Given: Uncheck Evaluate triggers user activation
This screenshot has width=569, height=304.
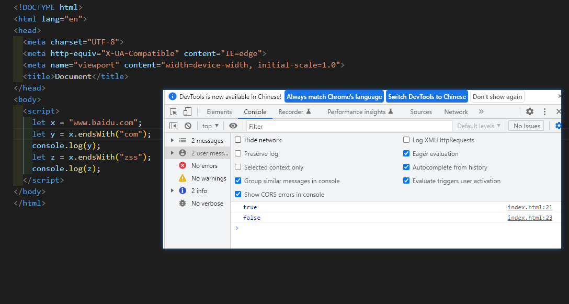Looking at the screenshot, I should click(406, 181).
